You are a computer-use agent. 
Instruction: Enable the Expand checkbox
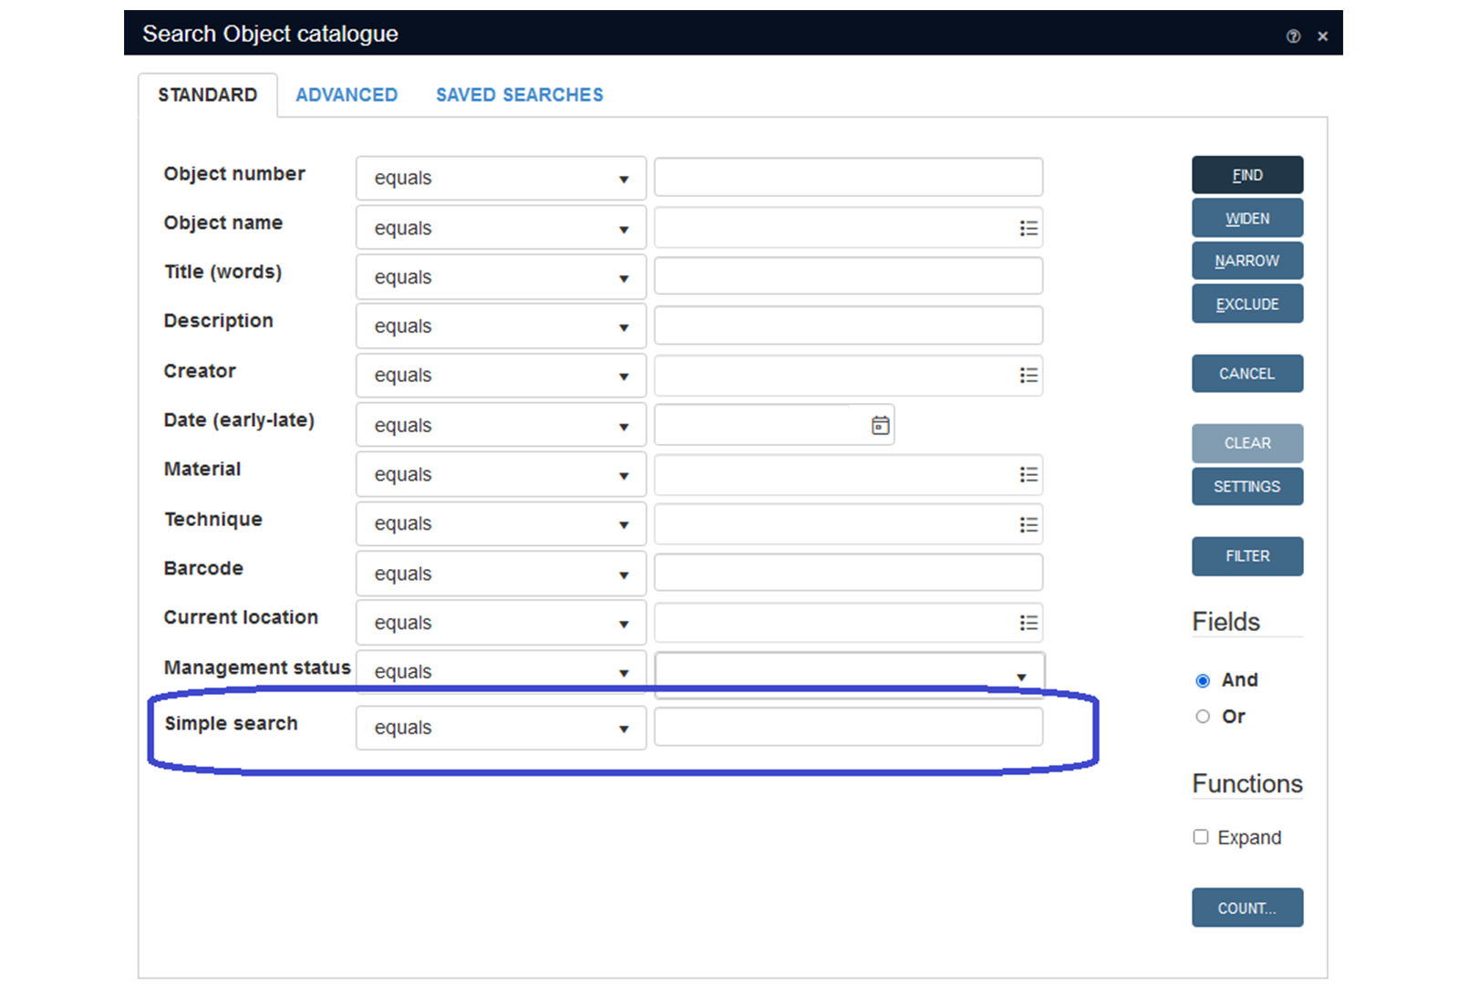coord(1201,837)
